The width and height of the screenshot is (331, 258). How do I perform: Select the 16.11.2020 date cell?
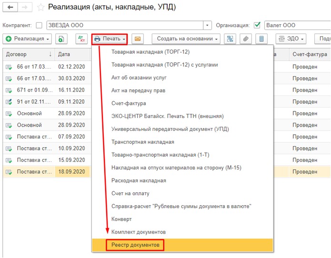point(72,90)
